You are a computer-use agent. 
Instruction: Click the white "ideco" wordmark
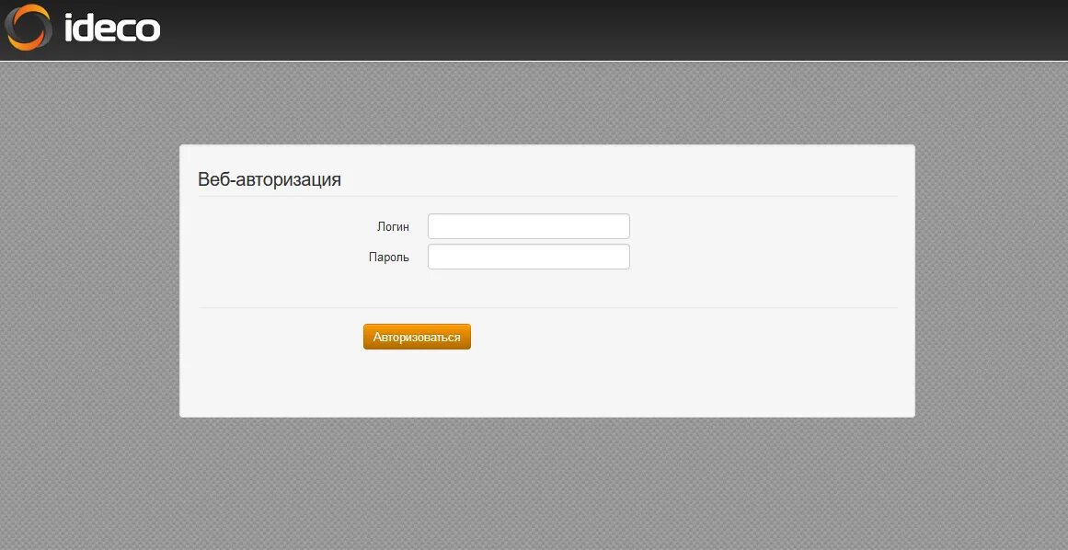tap(112, 29)
